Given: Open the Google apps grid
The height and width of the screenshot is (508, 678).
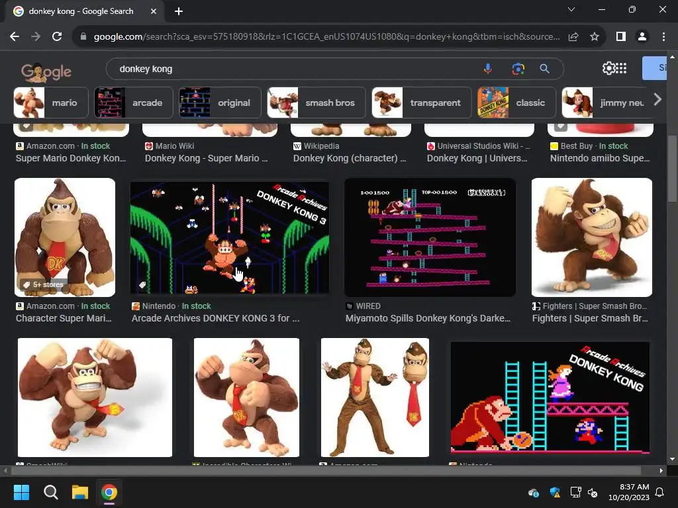Looking at the screenshot, I should coord(621,68).
